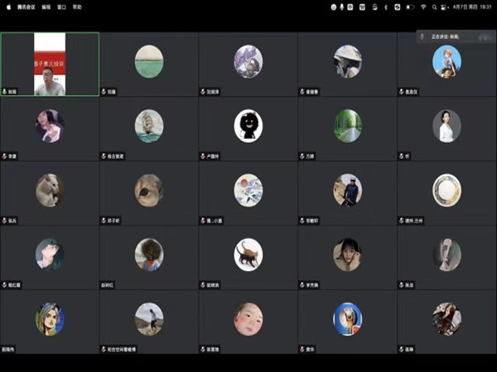Click the green forest road avatar

(x=347, y=126)
